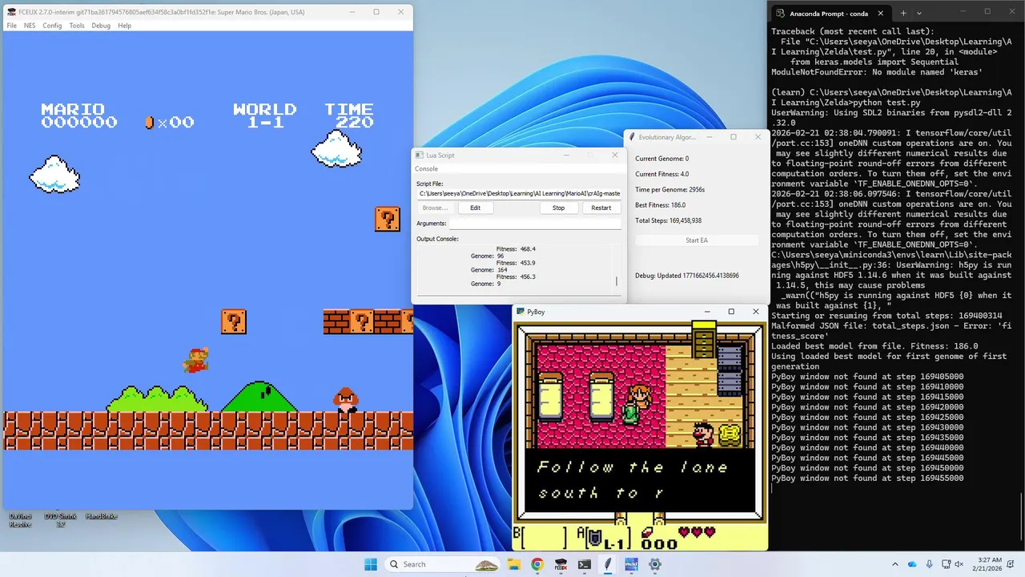Click terminal line ending 'step 169405000'
This screenshot has width=1025, height=577.
pyautogui.click(x=867, y=377)
